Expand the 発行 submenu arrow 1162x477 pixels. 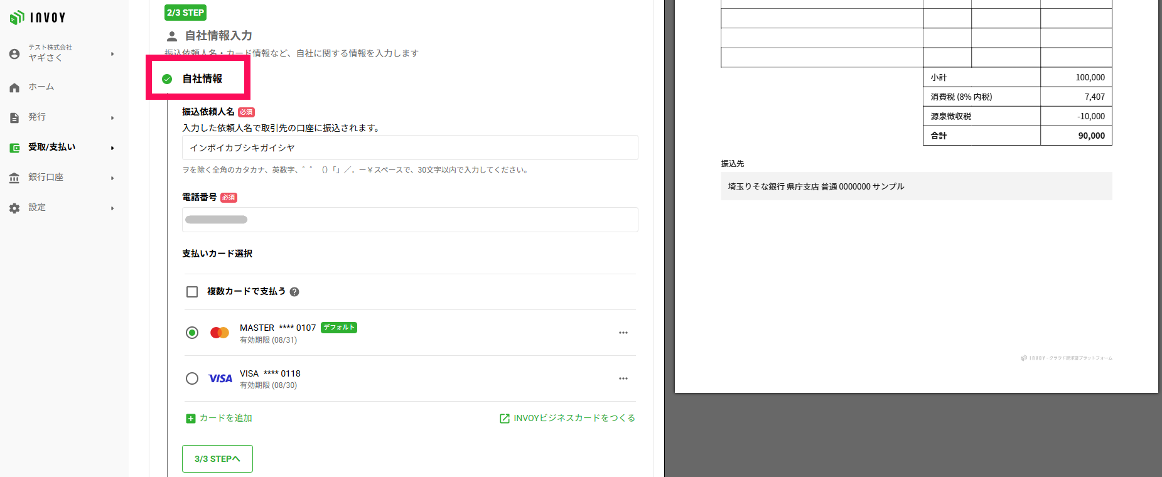click(x=112, y=118)
